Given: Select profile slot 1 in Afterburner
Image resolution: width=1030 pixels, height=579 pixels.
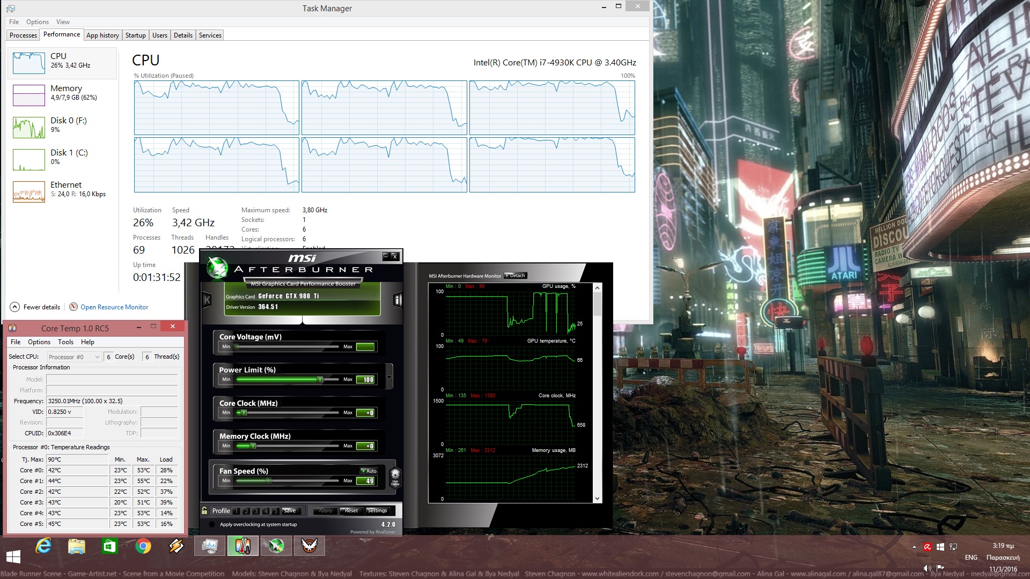Looking at the screenshot, I should click(x=237, y=511).
